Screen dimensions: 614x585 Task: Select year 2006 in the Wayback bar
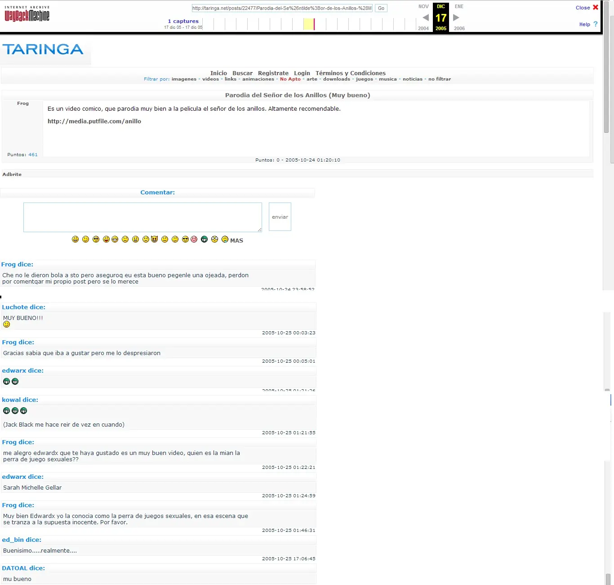click(x=459, y=28)
